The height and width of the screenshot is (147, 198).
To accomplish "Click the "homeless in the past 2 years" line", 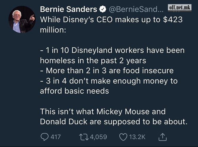I will (x=93, y=60).
